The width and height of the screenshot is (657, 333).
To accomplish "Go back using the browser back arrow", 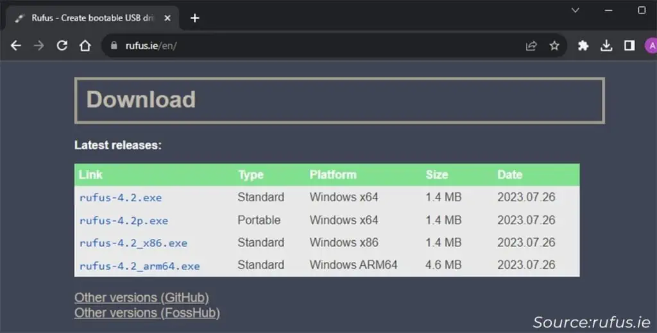I will pos(15,45).
